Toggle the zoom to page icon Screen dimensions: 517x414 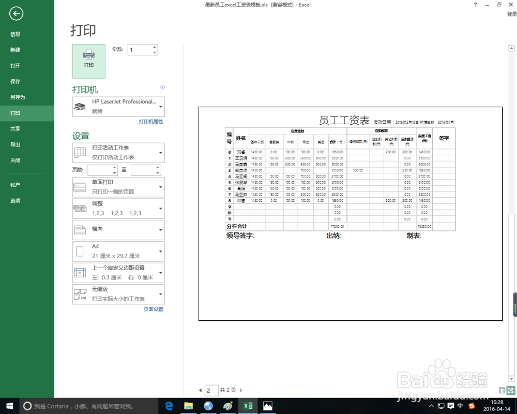(511, 390)
